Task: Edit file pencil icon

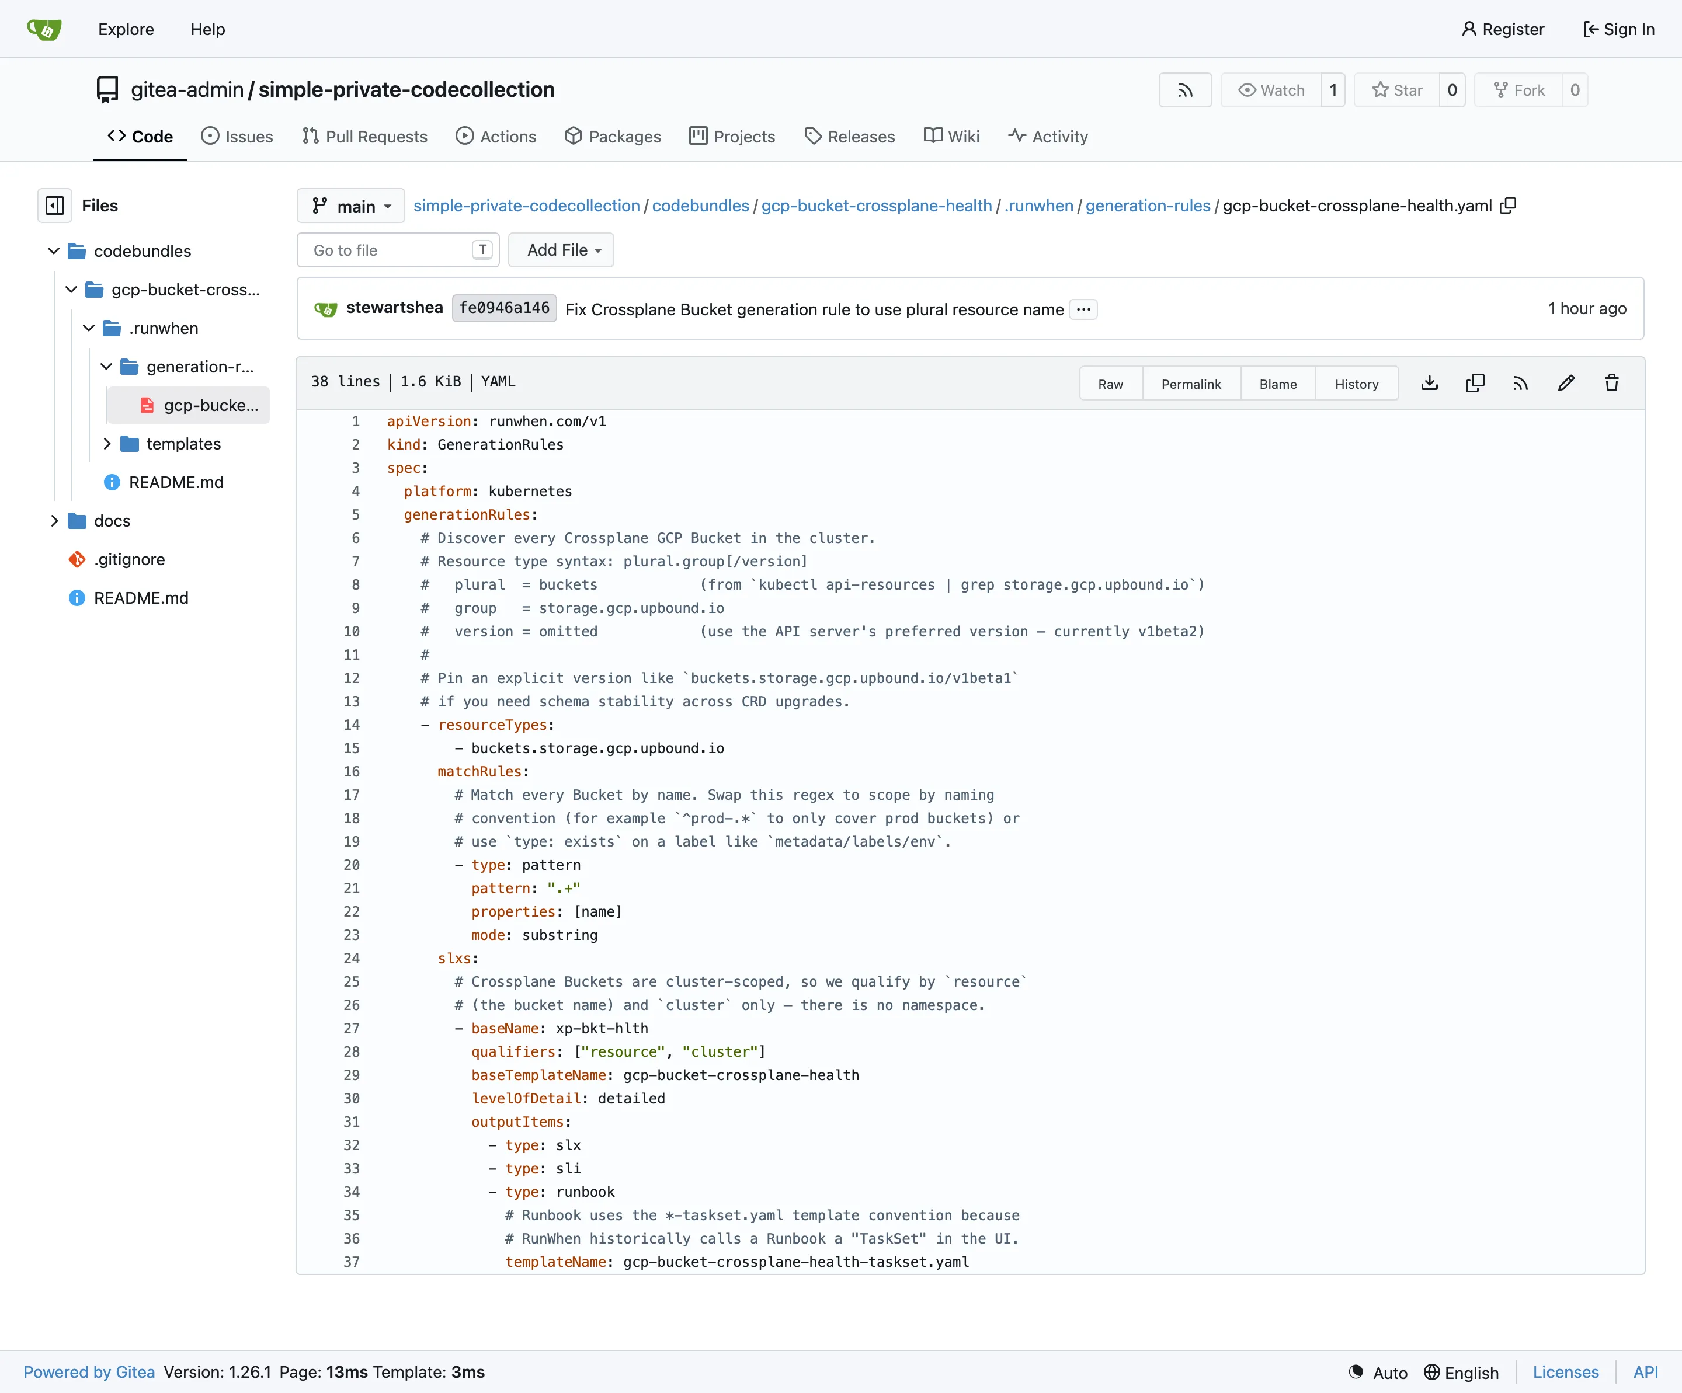Action: coord(1566,384)
